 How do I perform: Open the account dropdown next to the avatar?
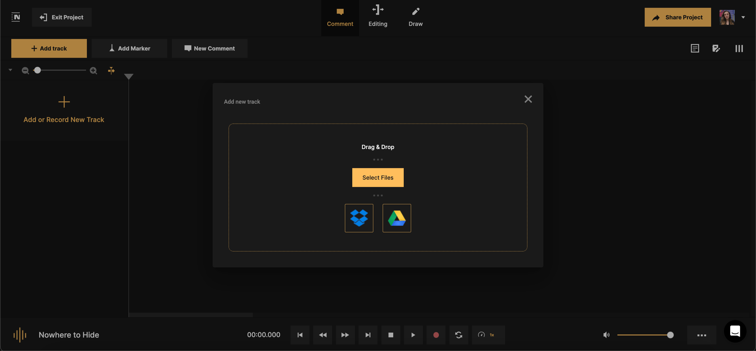[x=744, y=17]
